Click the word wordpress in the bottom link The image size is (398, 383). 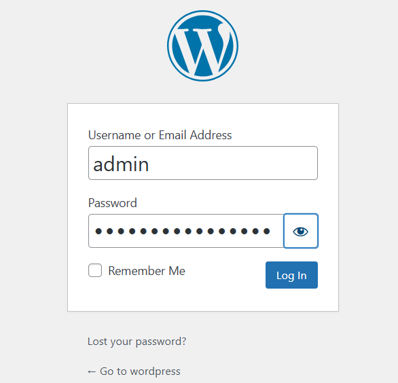click(155, 371)
